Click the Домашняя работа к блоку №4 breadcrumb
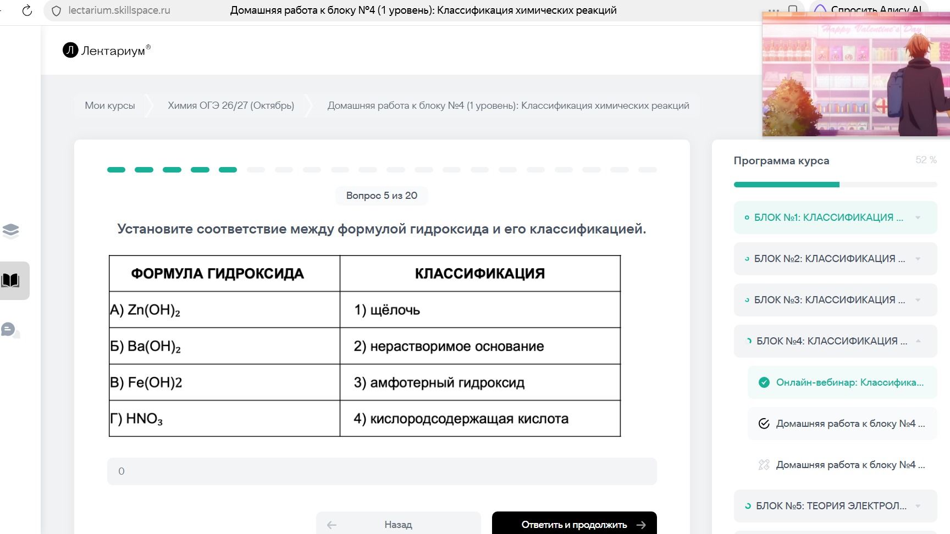 click(509, 105)
